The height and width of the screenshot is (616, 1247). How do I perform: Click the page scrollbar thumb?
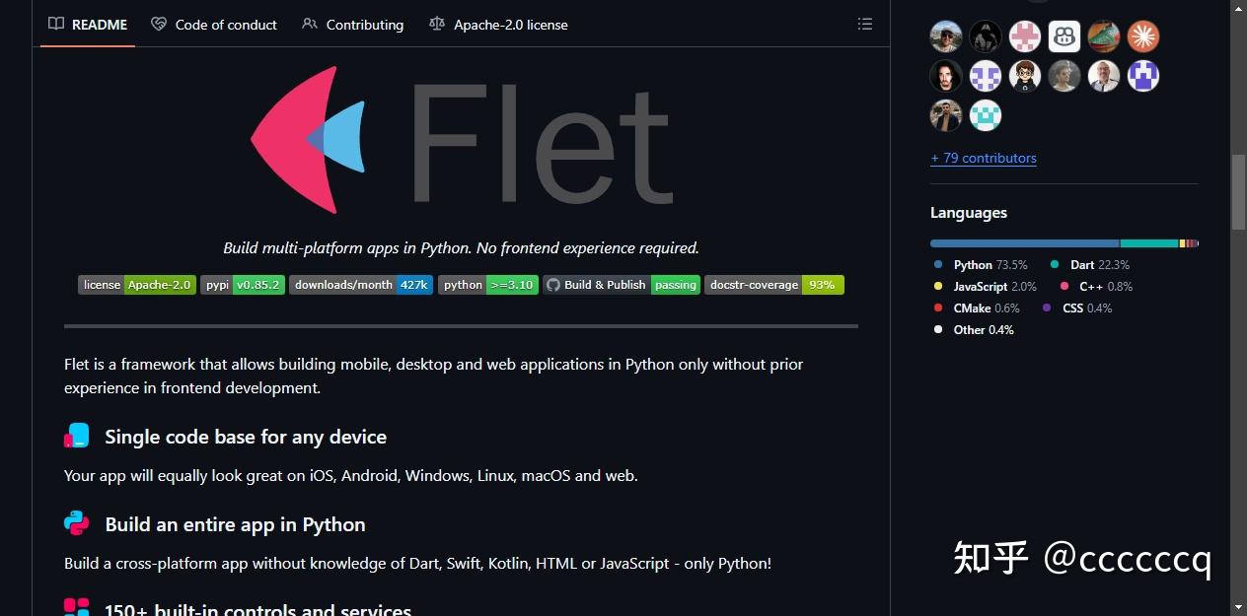click(x=1239, y=192)
